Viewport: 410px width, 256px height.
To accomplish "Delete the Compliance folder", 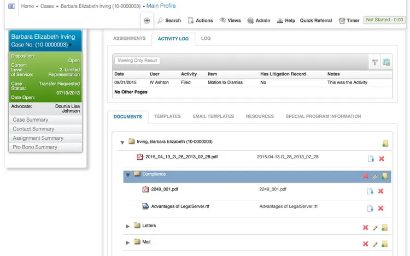I will coord(366,176).
